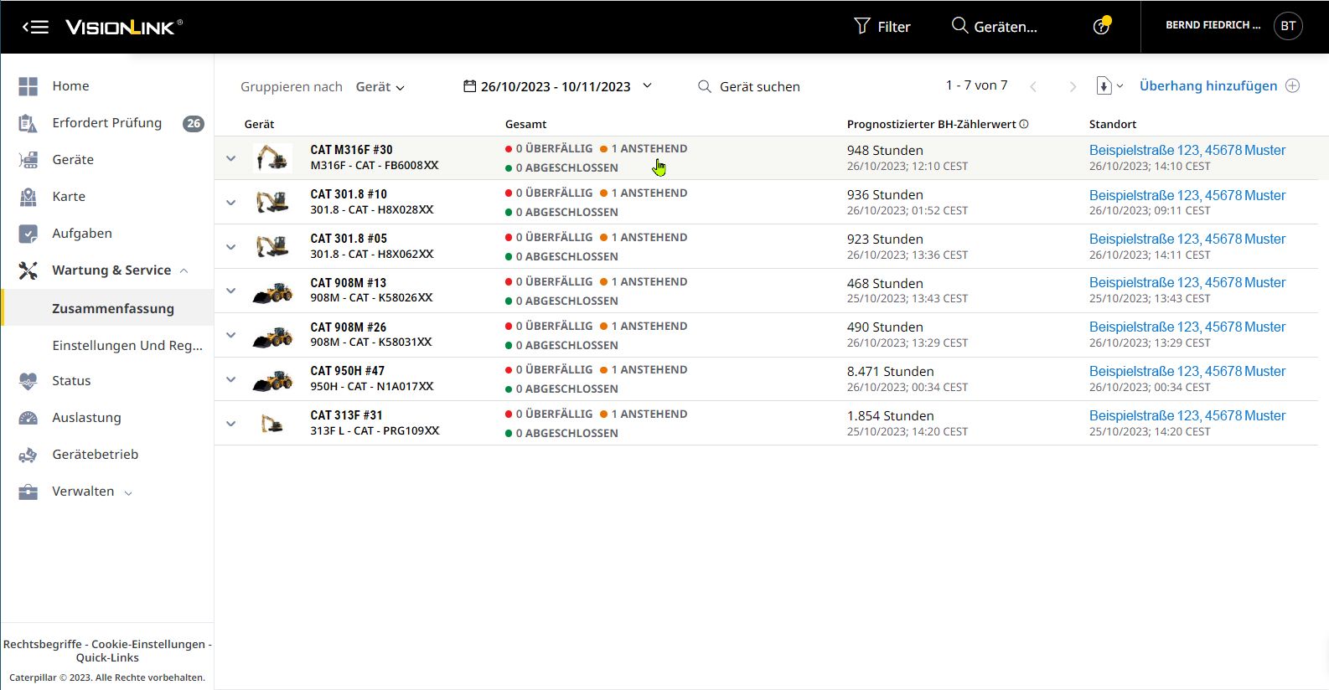Click the Erfordert Prüfung icon
This screenshot has height=690, width=1329.
(28, 123)
